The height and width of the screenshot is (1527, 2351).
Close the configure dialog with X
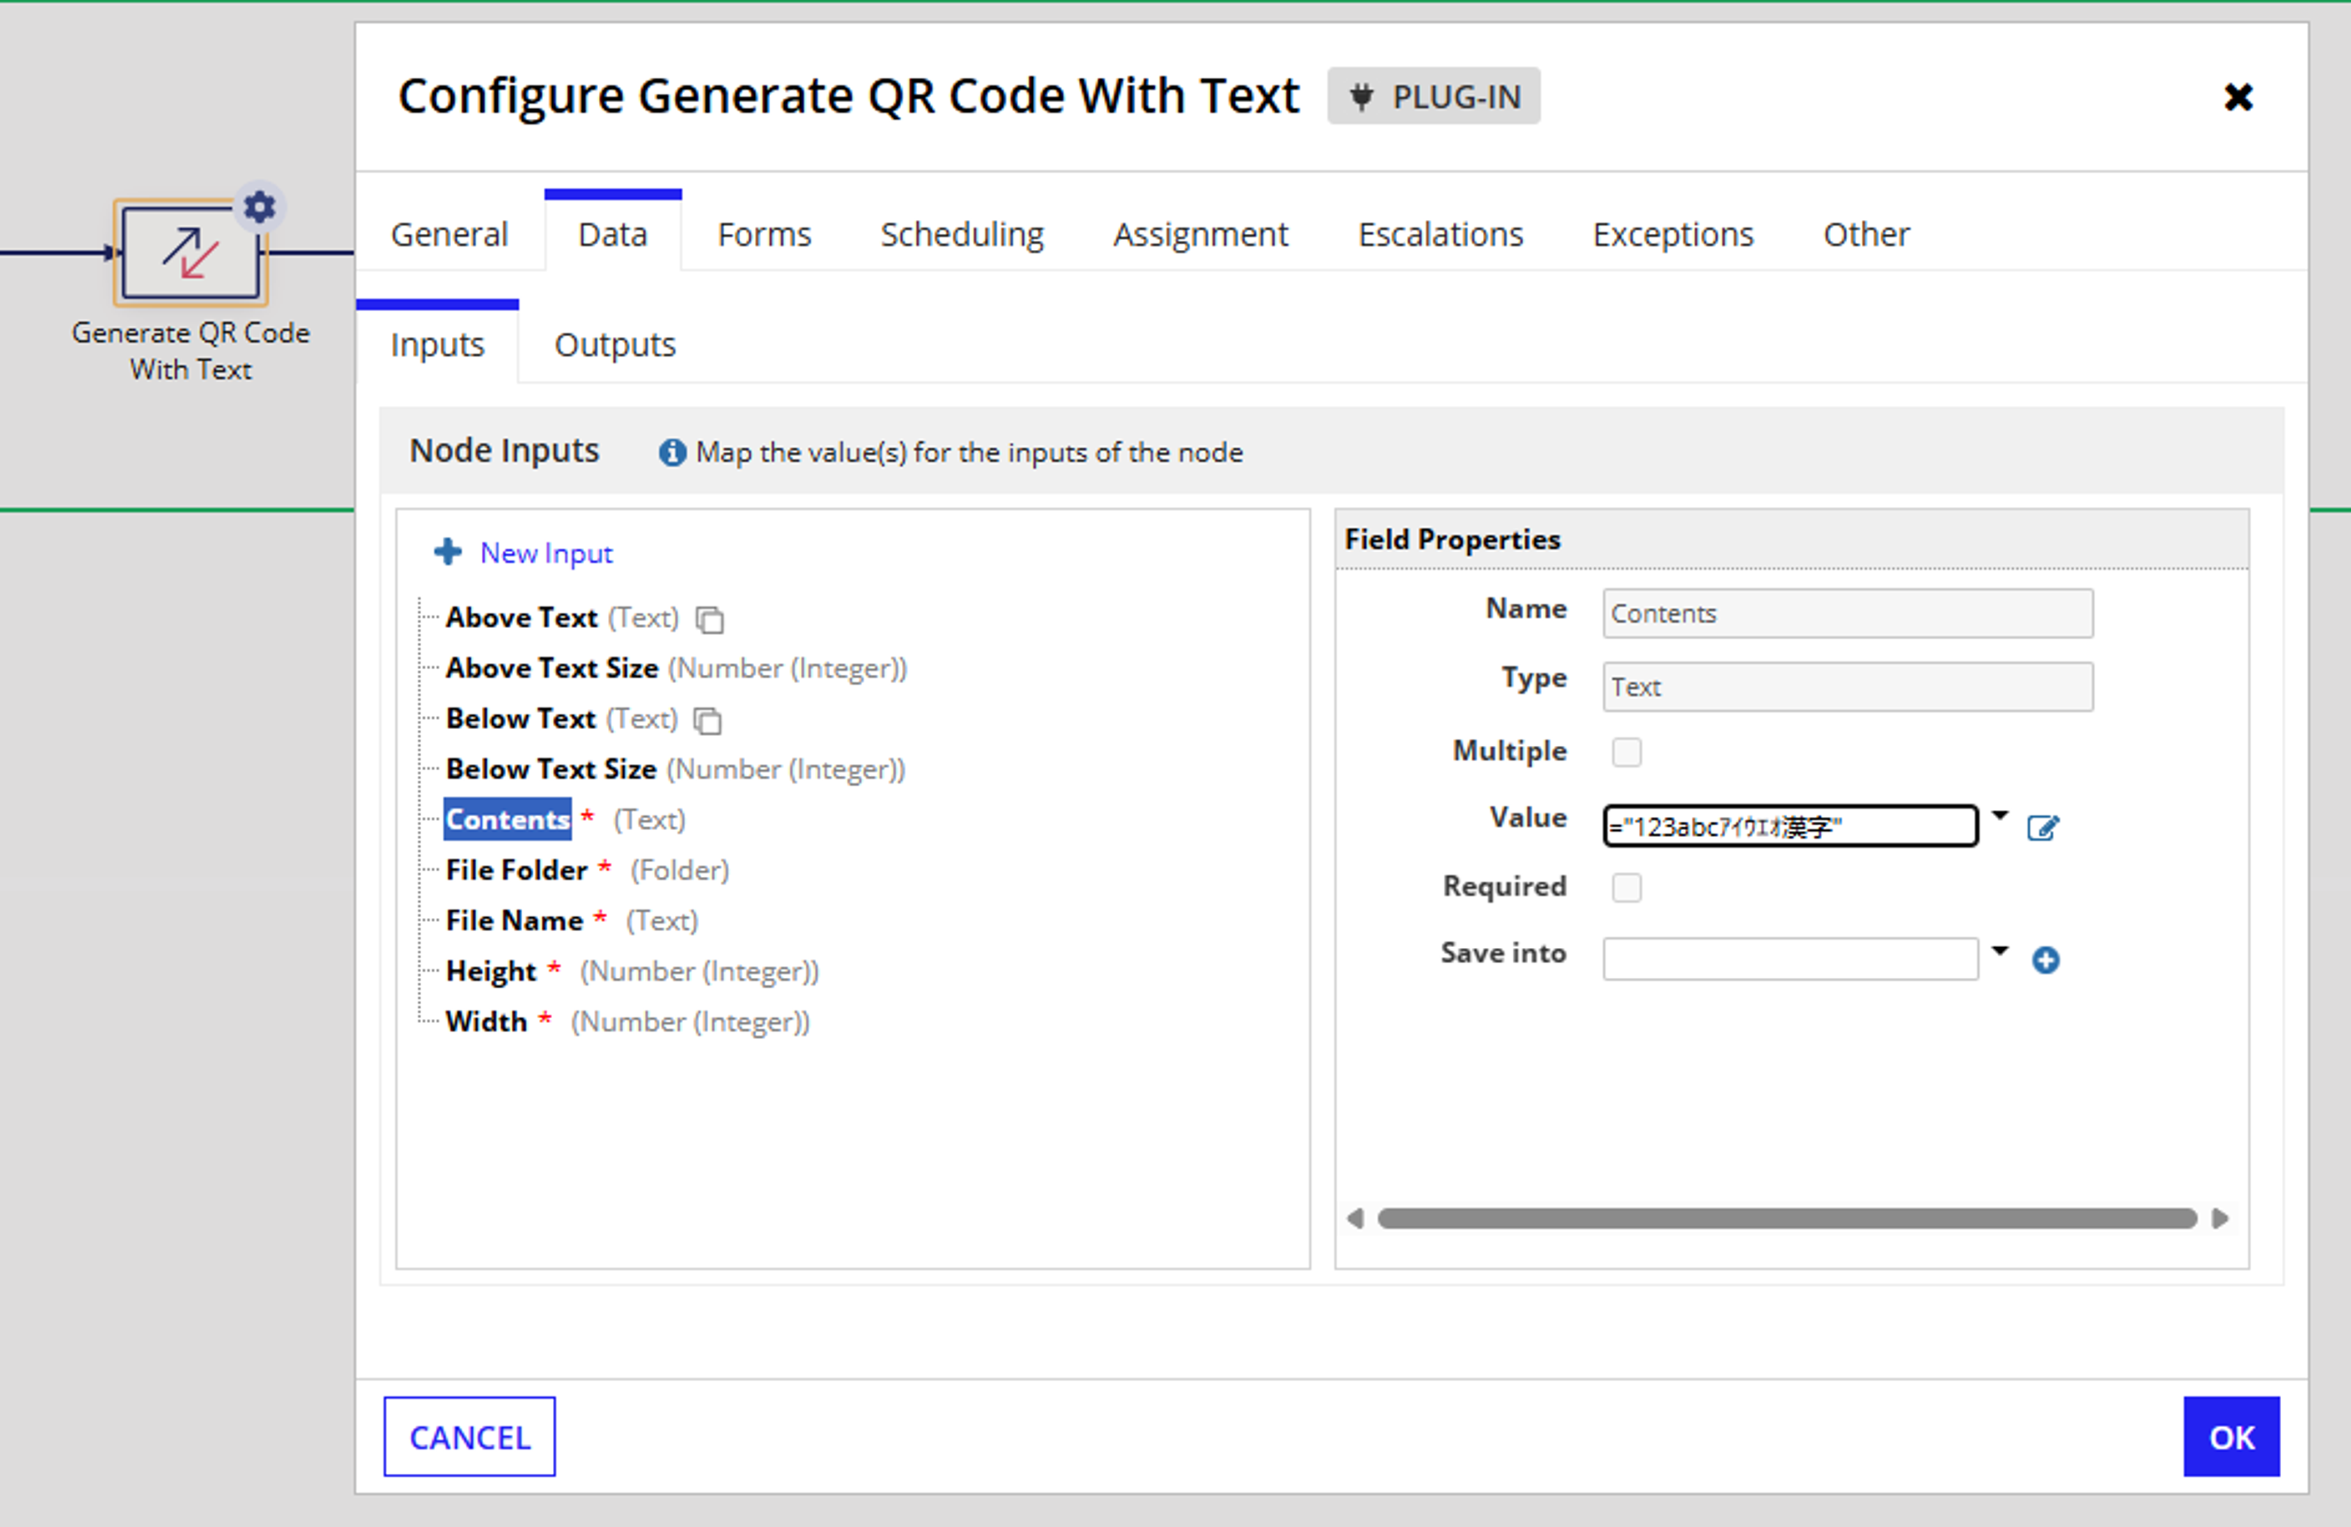point(2238,97)
